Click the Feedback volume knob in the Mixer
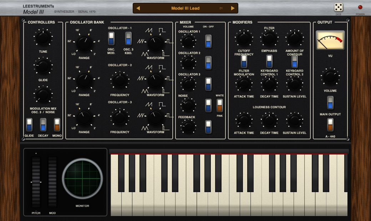 pos(188,127)
